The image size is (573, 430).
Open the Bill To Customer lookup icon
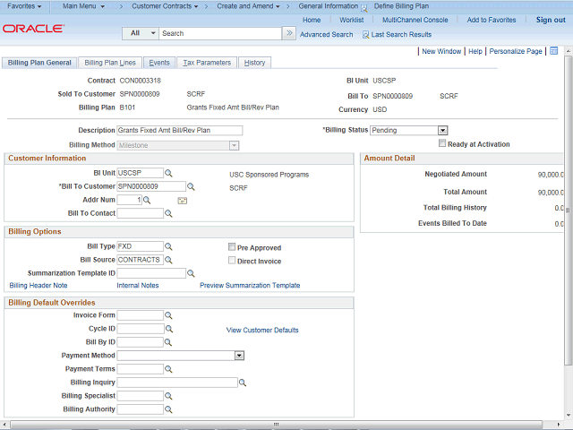(190, 186)
